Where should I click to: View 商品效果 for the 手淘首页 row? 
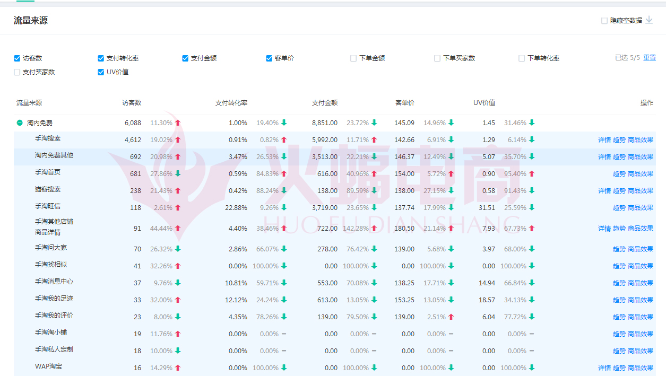click(x=641, y=174)
